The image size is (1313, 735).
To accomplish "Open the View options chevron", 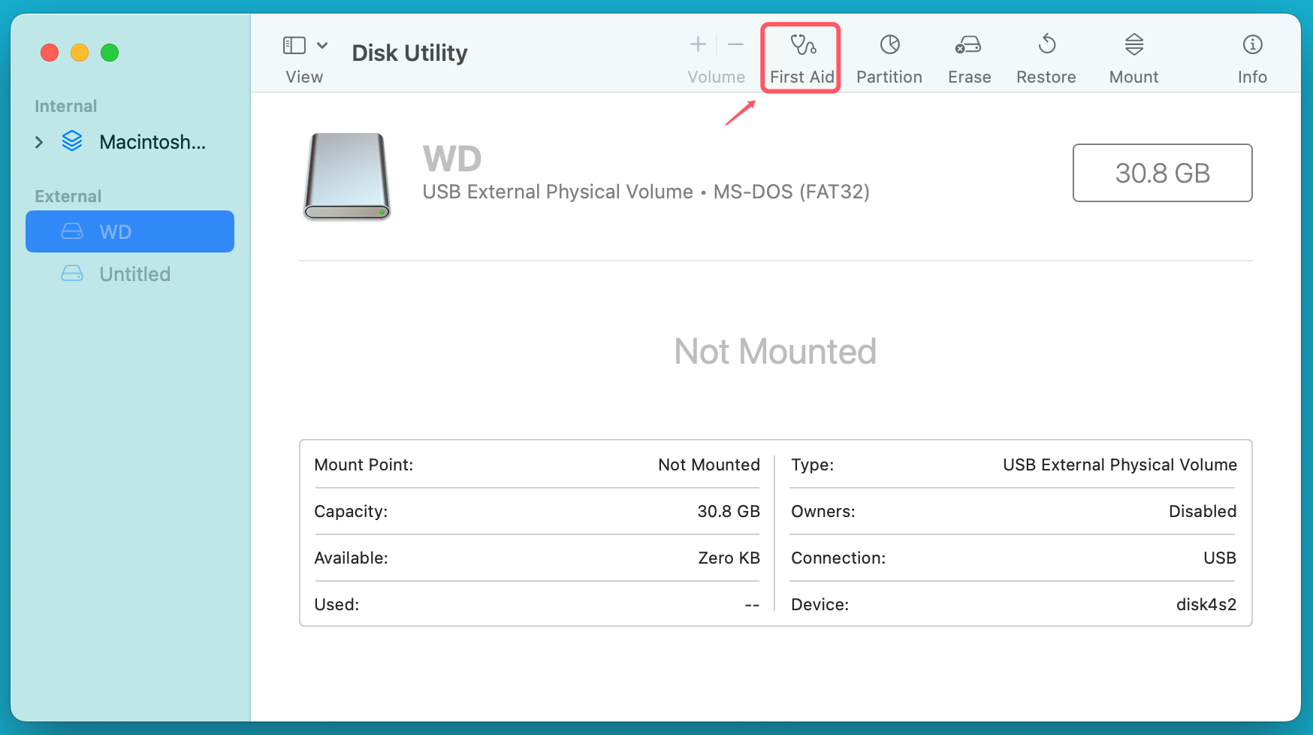I will [x=321, y=44].
